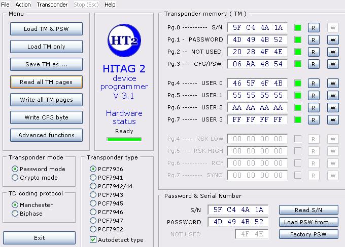The width and height of the screenshot is (345, 247).
Task: Open the File menu
Action: coord(5,5)
